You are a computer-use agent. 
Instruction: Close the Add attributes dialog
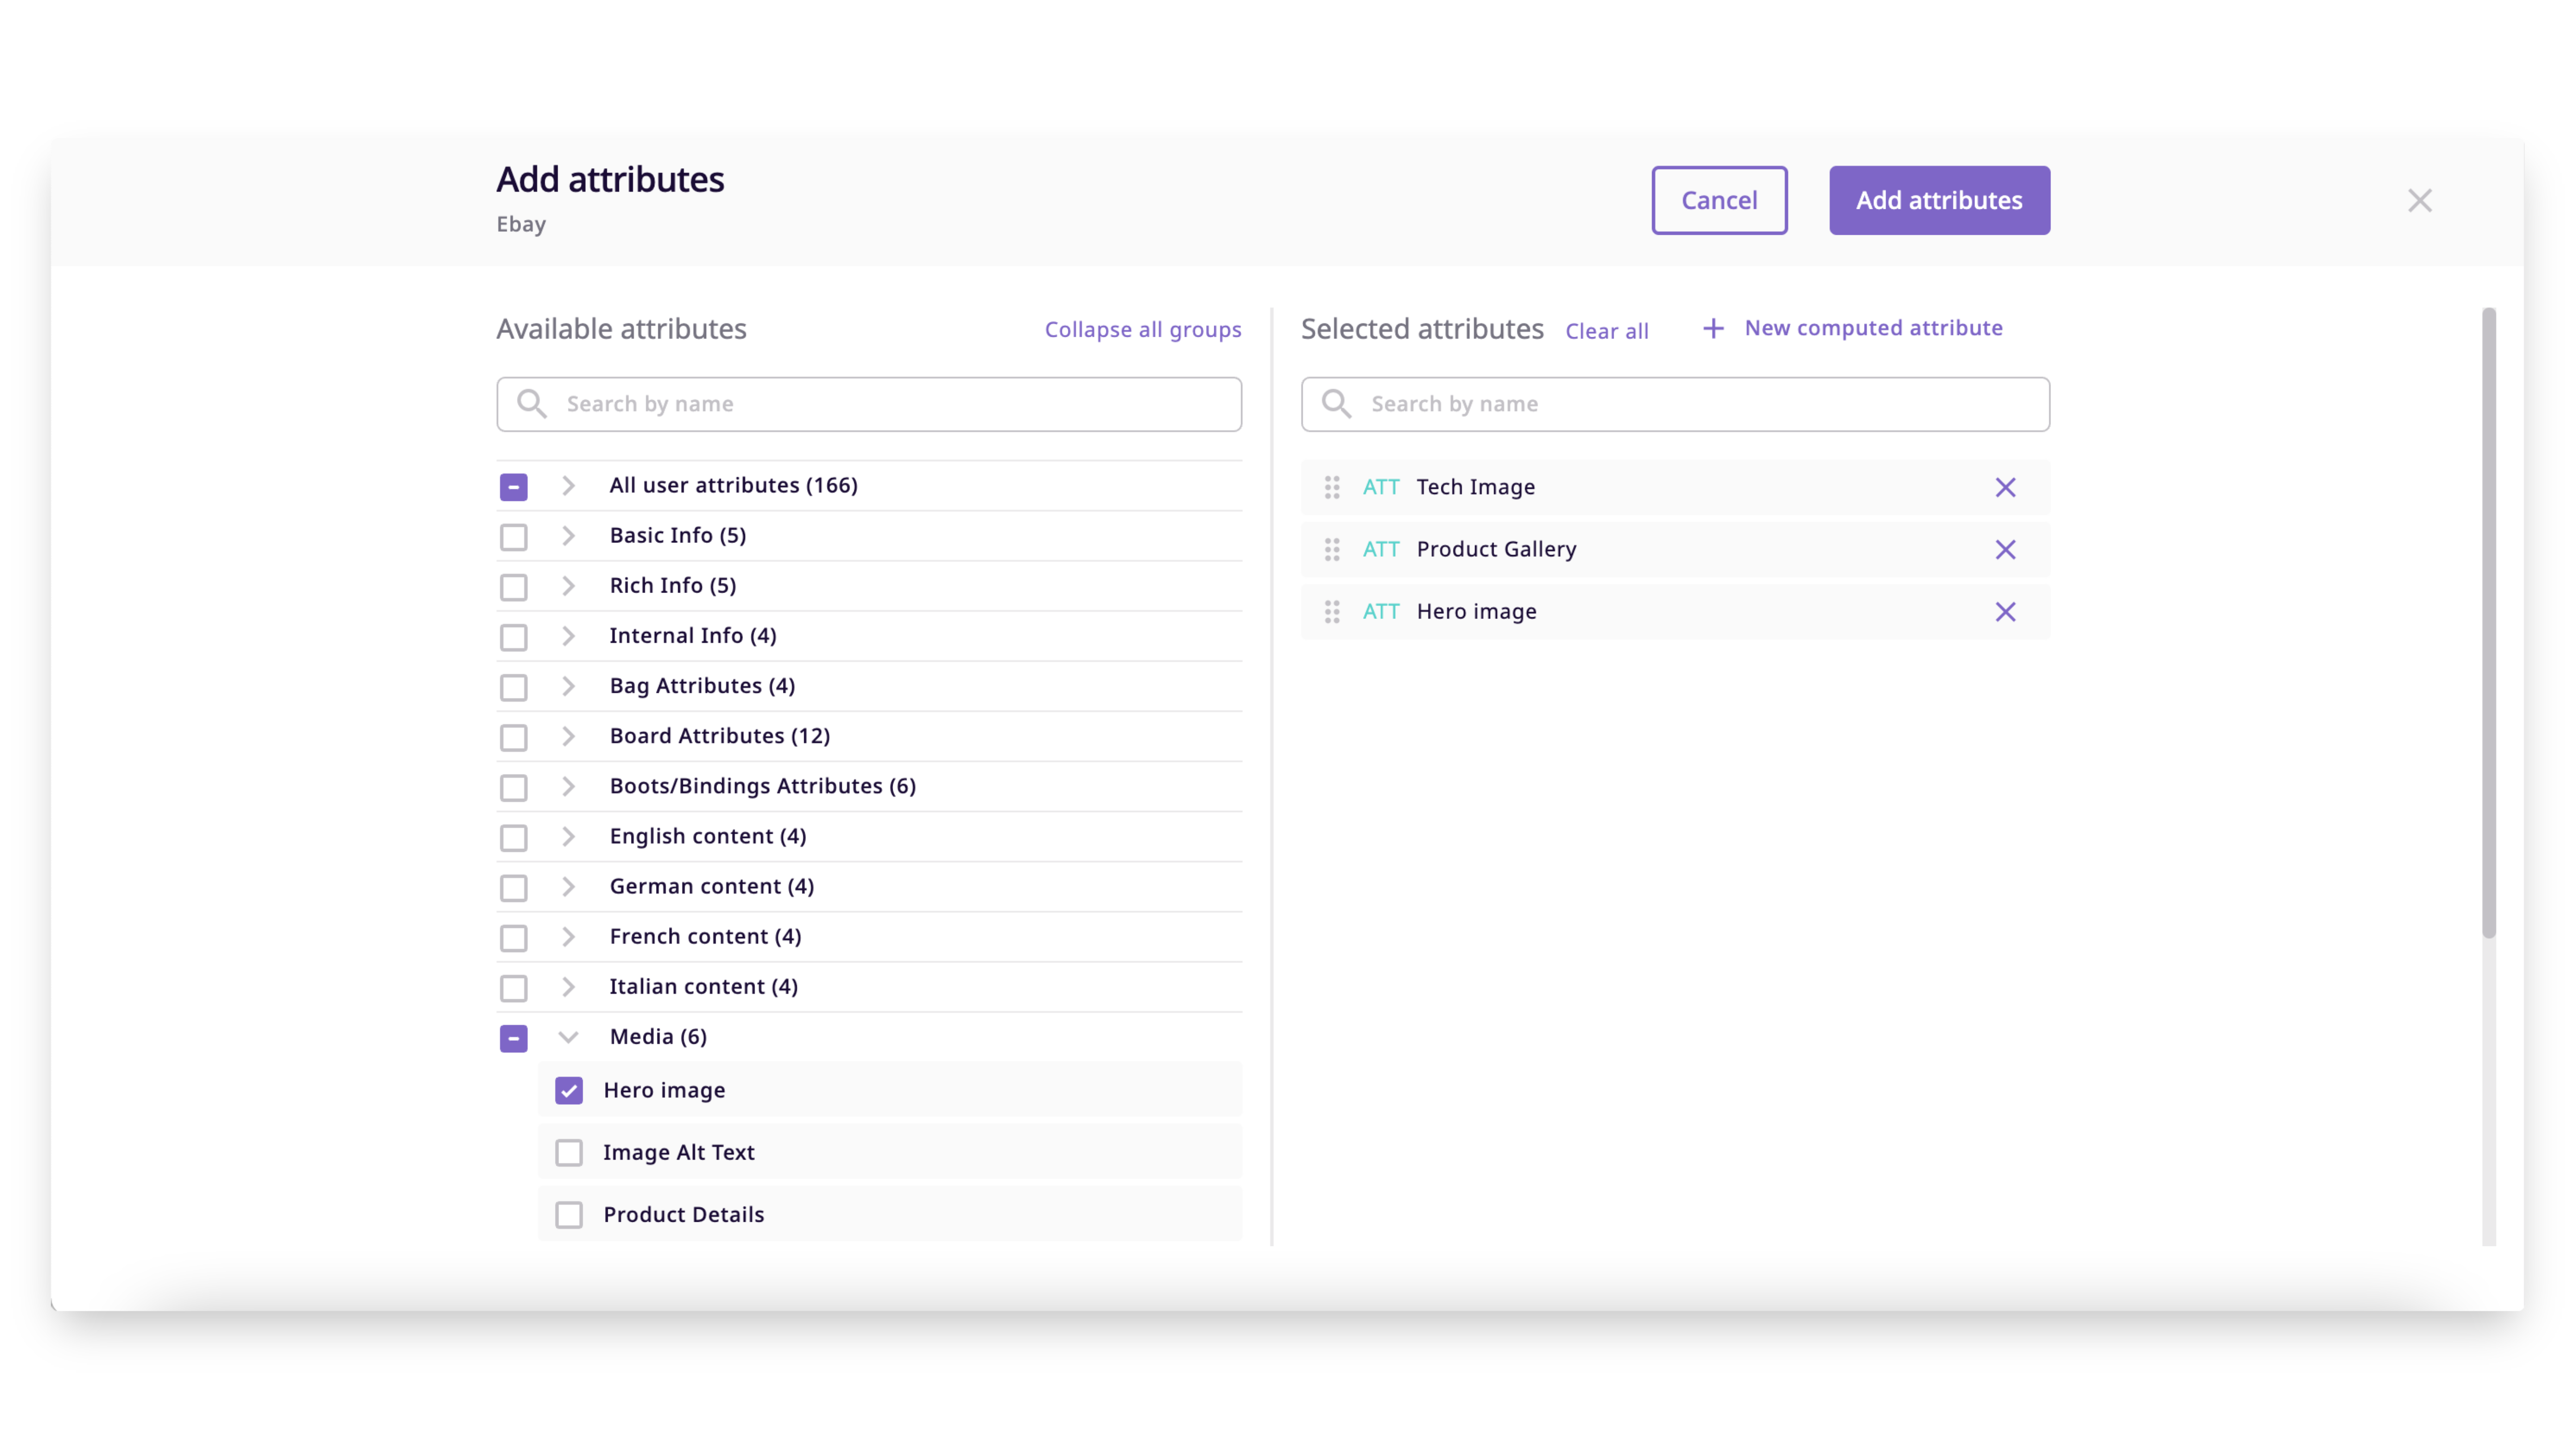2419,200
